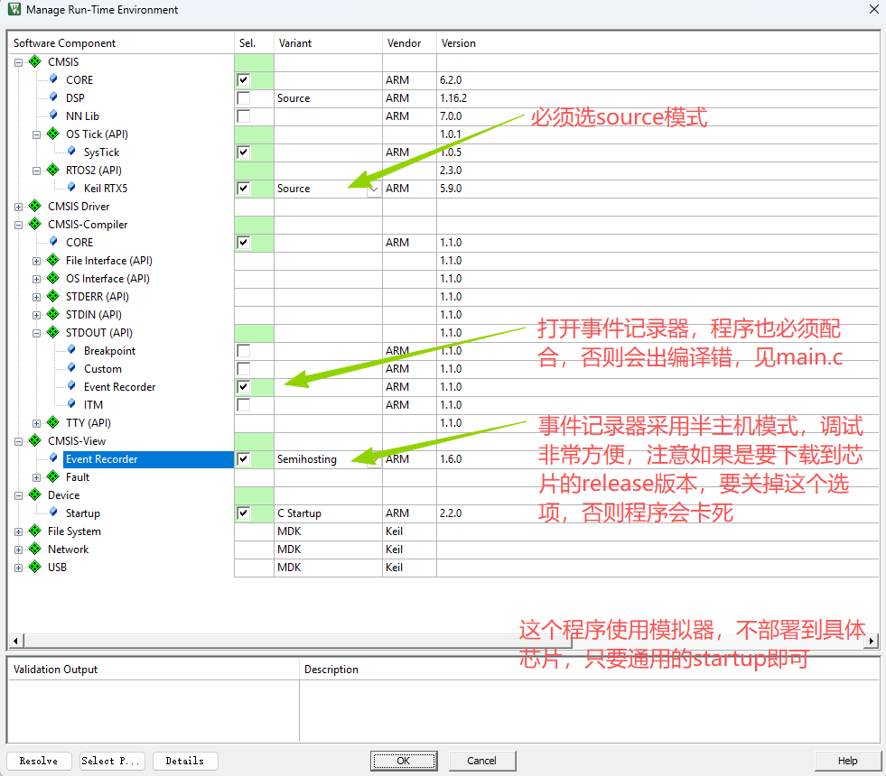This screenshot has height=776, width=886.
Task: Click the CMSIS-View green diamond icon
Action: point(35,440)
